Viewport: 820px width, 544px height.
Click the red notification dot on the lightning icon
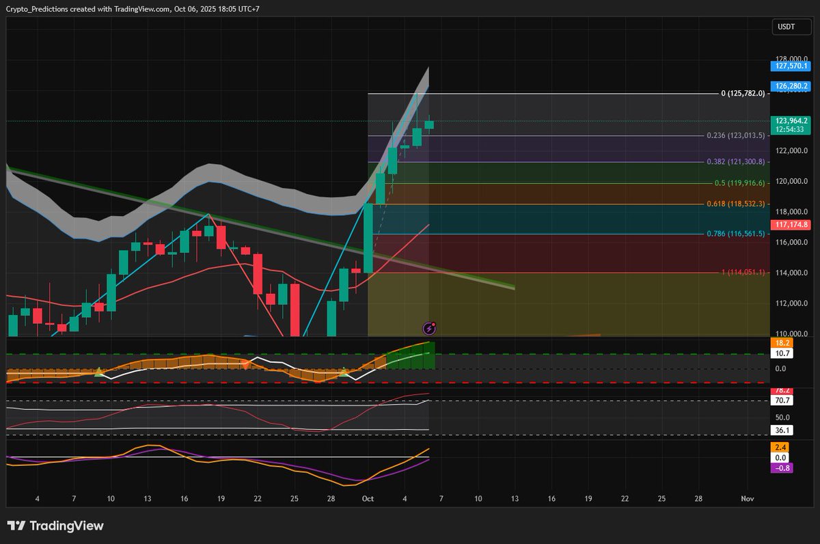[x=434, y=324]
